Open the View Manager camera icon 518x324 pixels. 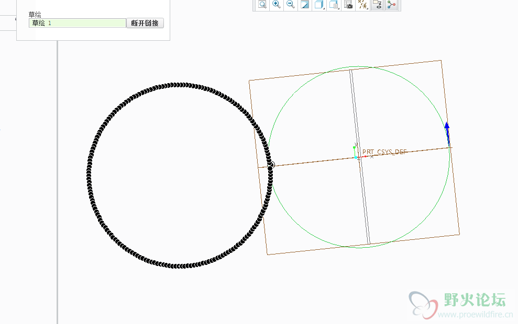348,5
